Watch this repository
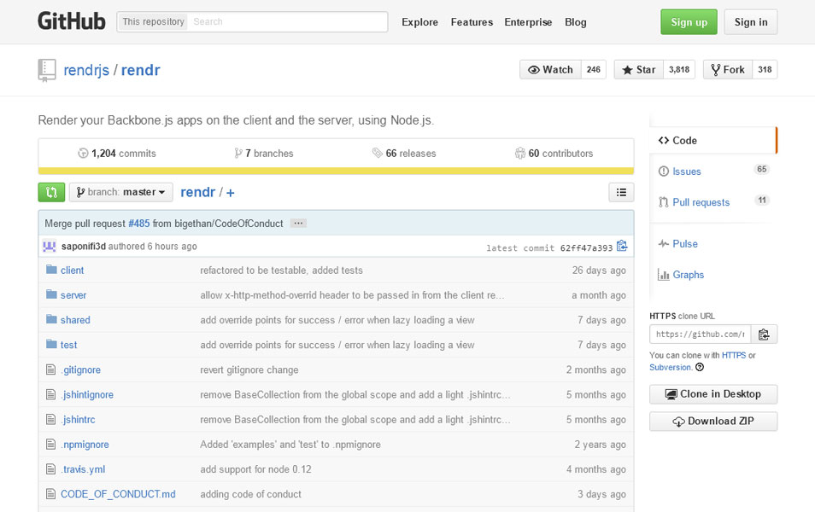The width and height of the screenshot is (815, 512). coord(550,70)
